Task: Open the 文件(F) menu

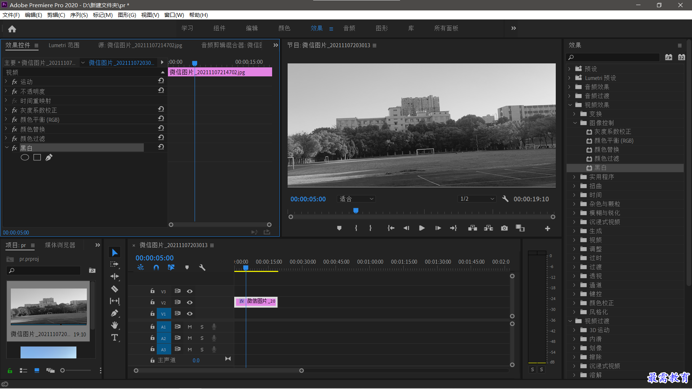Action: click(x=11, y=15)
